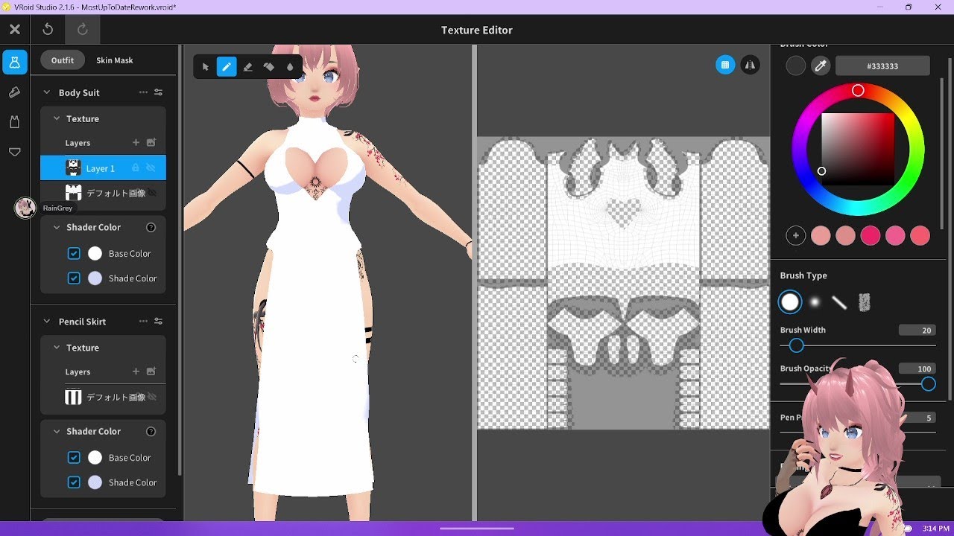Toggle visibility of Layer 1
Viewport: 954px width, 536px height.
(151, 168)
